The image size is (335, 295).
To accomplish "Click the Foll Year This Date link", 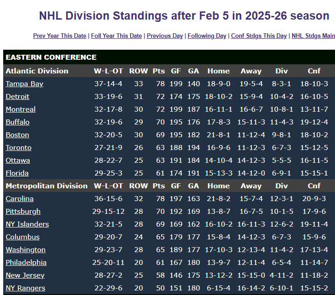I will (x=116, y=36).
